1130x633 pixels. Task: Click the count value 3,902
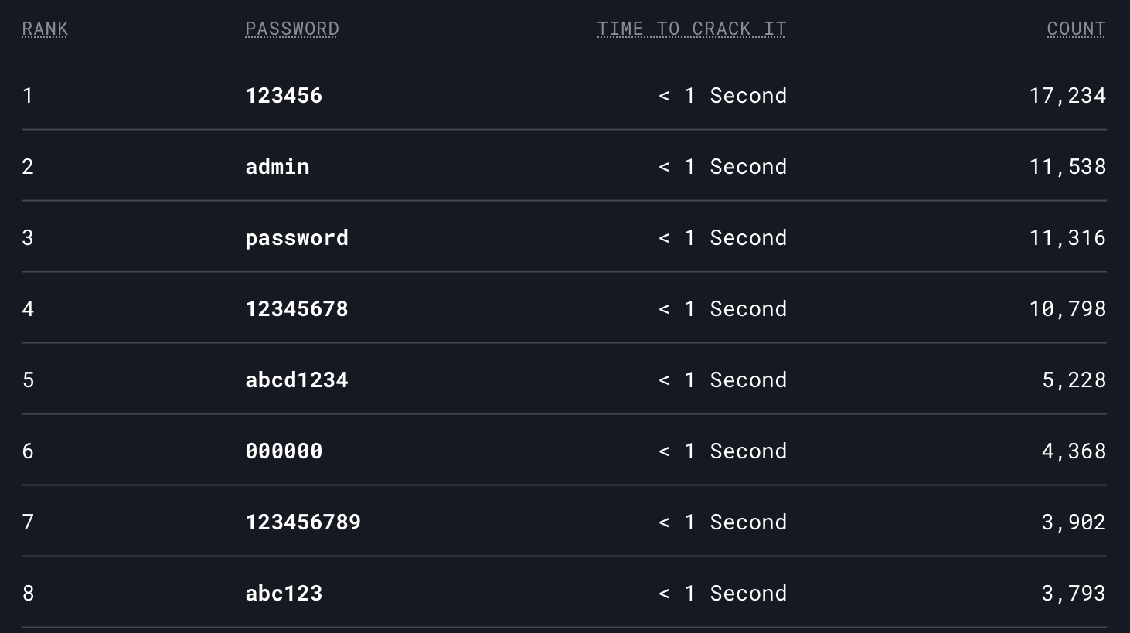pyautogui.click(x=1074, y=522)
